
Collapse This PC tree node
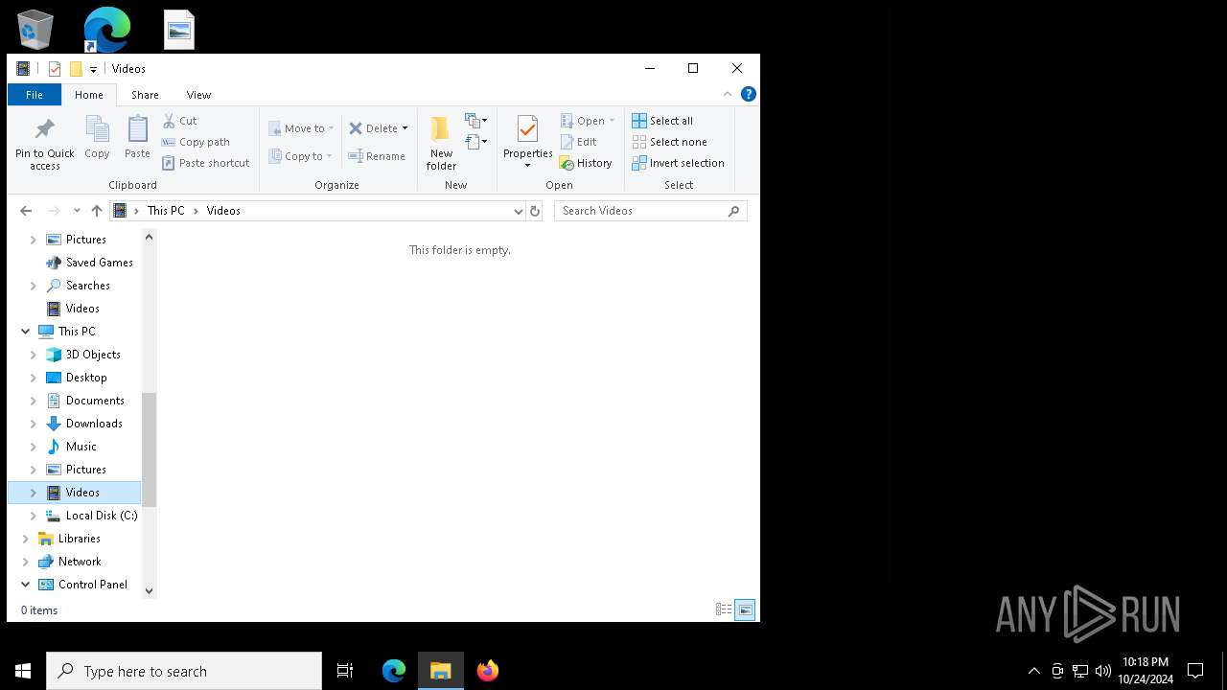coord(25,332)
